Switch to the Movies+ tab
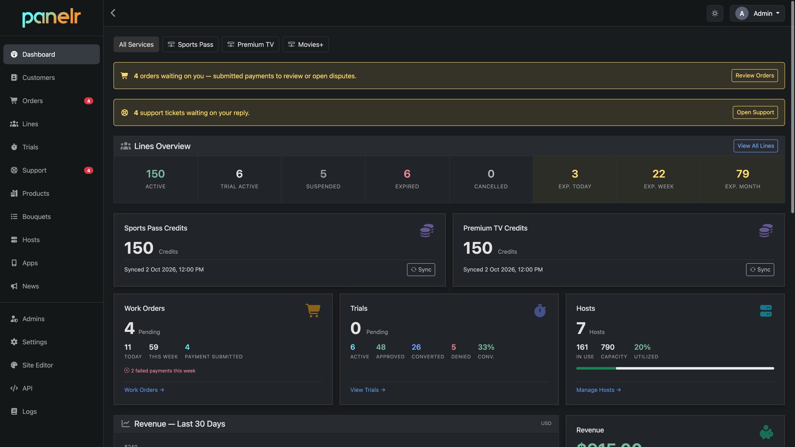795x447 pixels. [x=305, y=44]
